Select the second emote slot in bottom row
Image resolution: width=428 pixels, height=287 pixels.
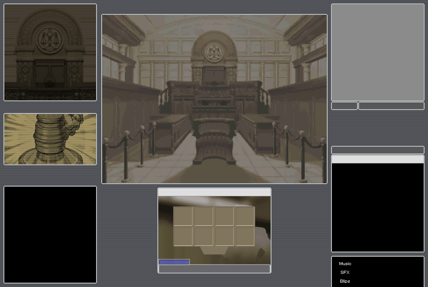(x=203, y=236)
